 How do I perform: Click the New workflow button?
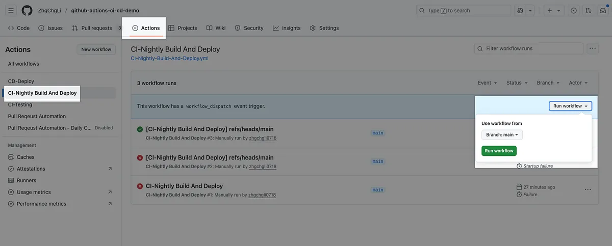tap(96, 49)
